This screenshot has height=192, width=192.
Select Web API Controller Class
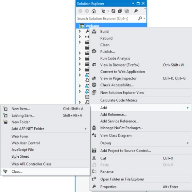coord(45,164)
